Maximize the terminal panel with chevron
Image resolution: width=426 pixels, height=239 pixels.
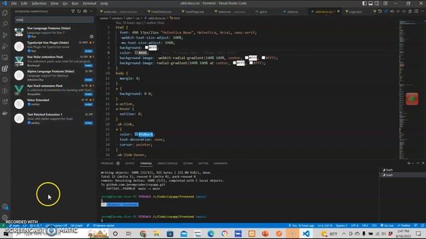(418, 163)
